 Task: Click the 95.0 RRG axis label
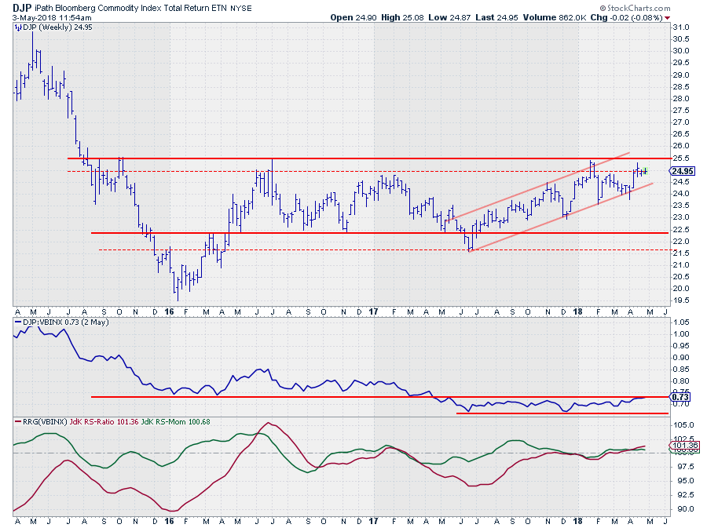(x=683, y=481)
